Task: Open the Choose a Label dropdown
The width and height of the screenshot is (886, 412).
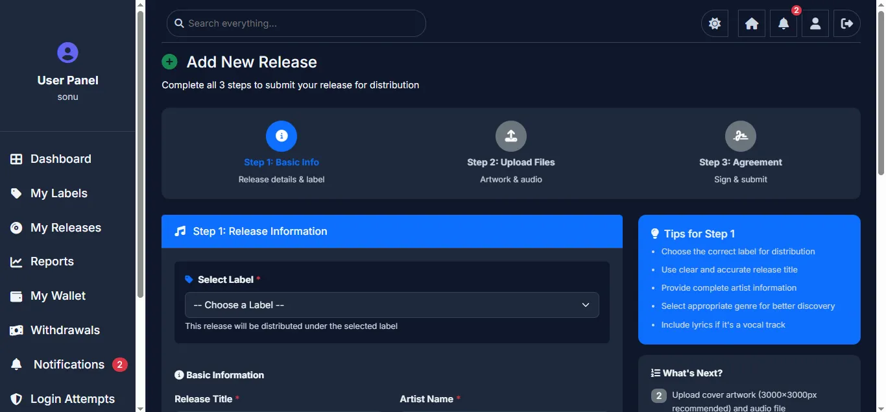Action: pos(392,305)
